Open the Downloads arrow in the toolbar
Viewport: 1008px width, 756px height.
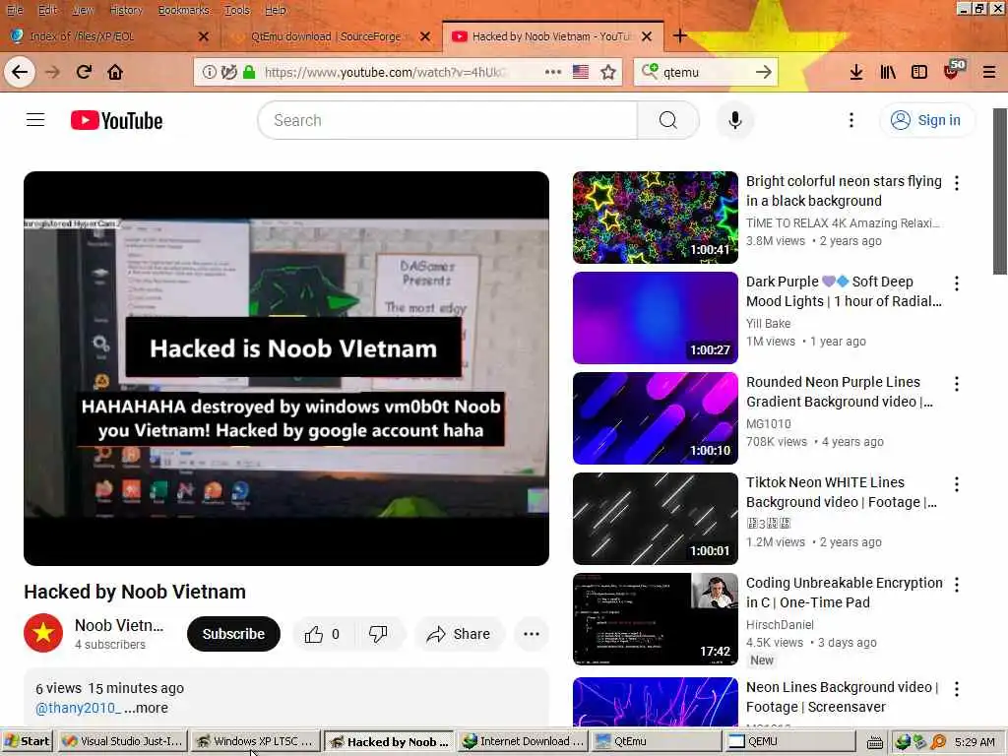(855, 72)
